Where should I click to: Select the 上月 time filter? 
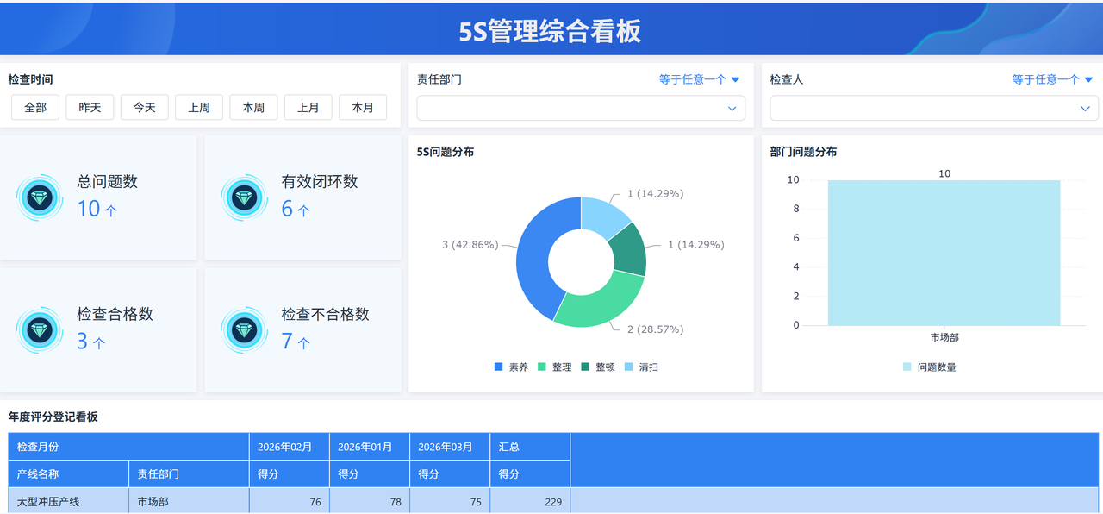pyautogui.click(x=308, y=108)
